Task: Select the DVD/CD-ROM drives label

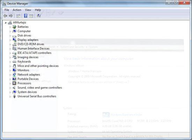Action: (31, 44)
